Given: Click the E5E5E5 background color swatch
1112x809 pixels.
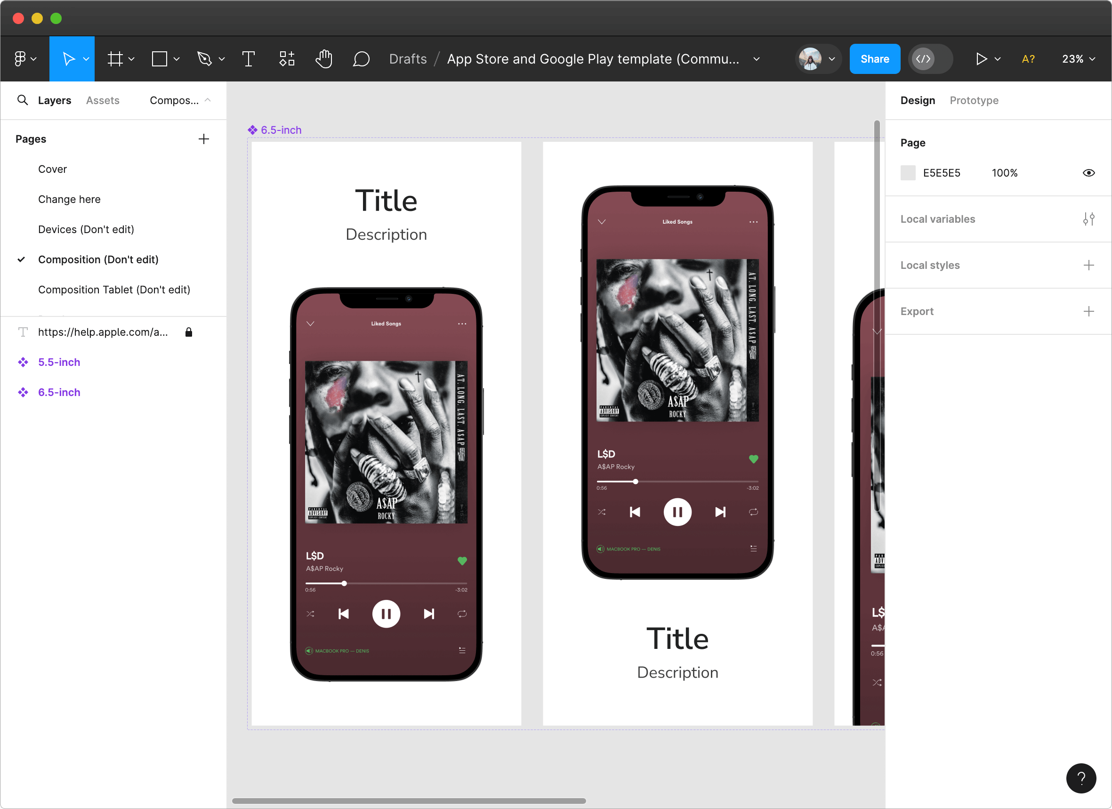Looking at the screenshot, I should point(908,173).
